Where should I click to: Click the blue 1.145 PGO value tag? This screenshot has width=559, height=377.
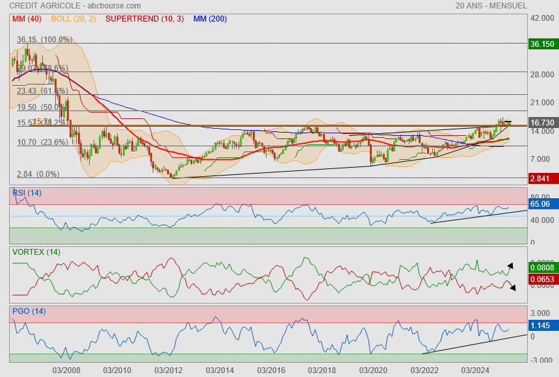click(543, 325)
